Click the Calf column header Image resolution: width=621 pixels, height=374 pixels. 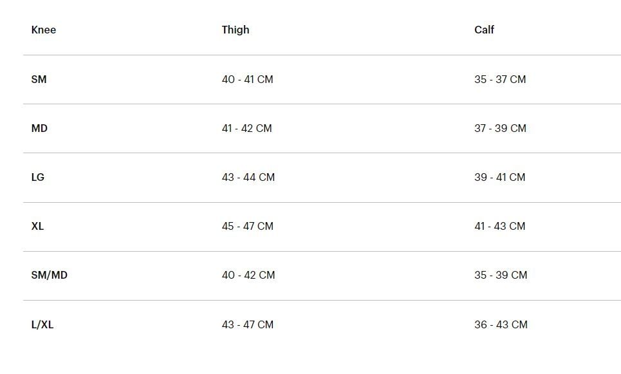[x=484, y=30]
